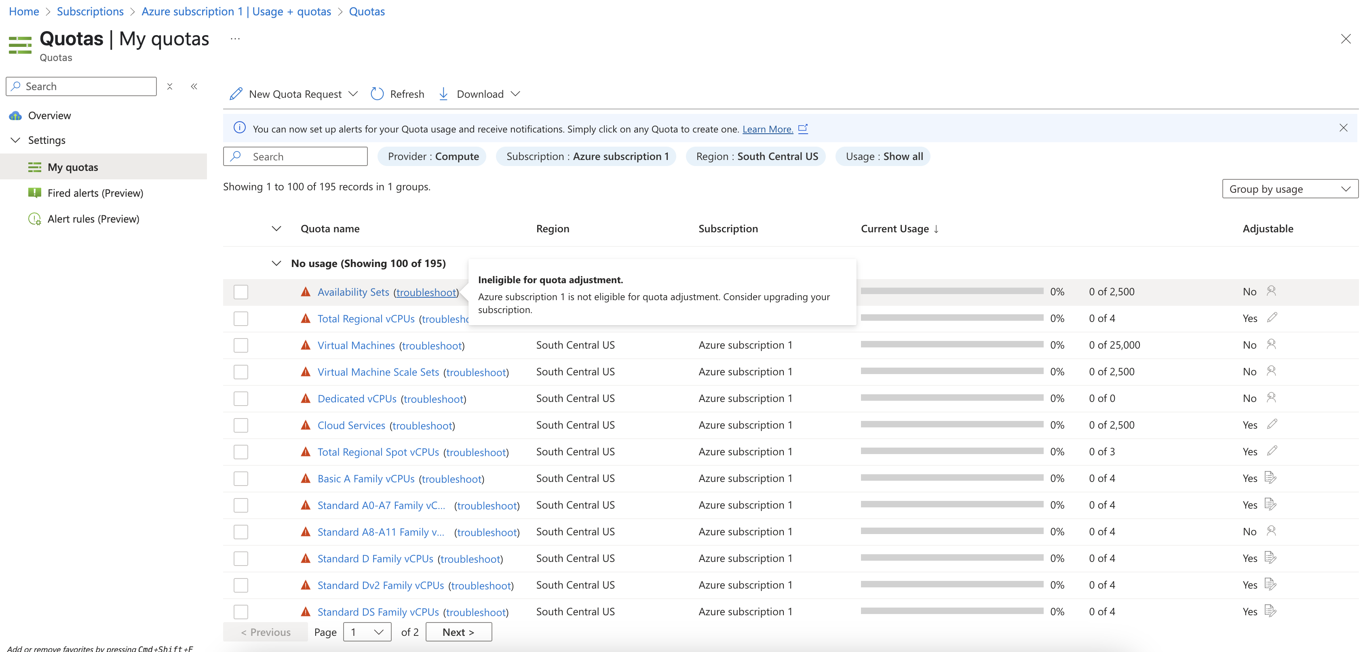Viewport: 1363px width, 652px height.
Task: Dismiss the alerts info banner
Action: point(1343,128)
